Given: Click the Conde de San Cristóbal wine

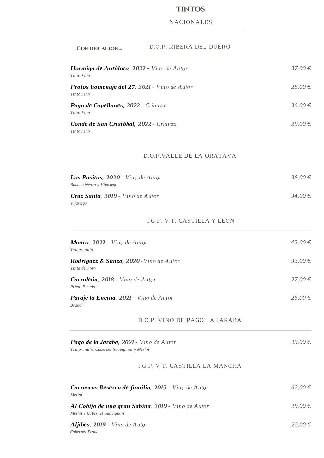Looking at the screenshot, I should tap(103, 124).
